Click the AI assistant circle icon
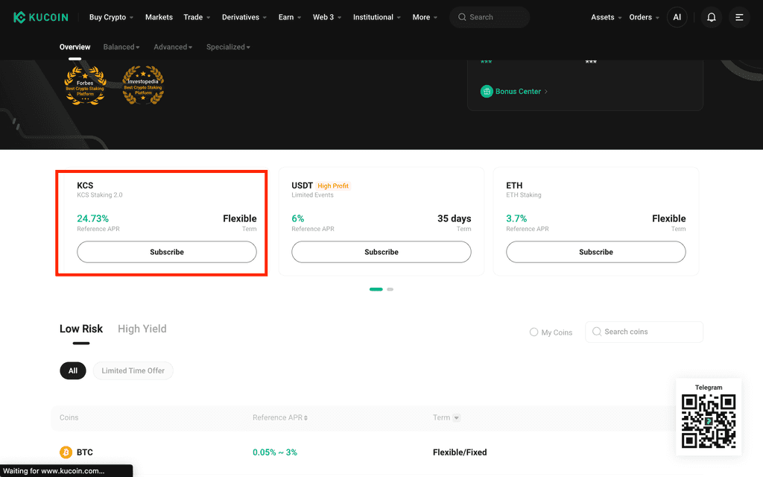This screenshot has width=763, height=477. 677,18
